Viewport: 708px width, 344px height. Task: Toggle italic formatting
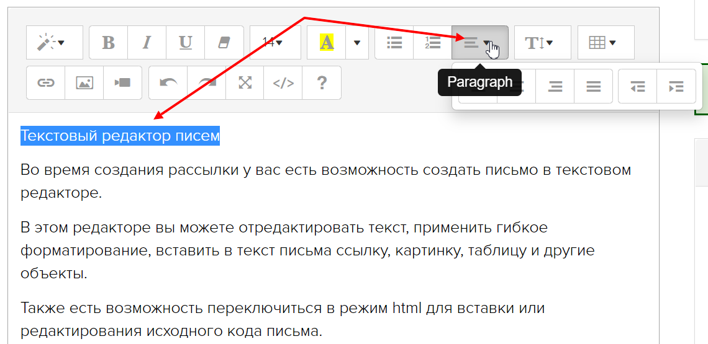147,43
